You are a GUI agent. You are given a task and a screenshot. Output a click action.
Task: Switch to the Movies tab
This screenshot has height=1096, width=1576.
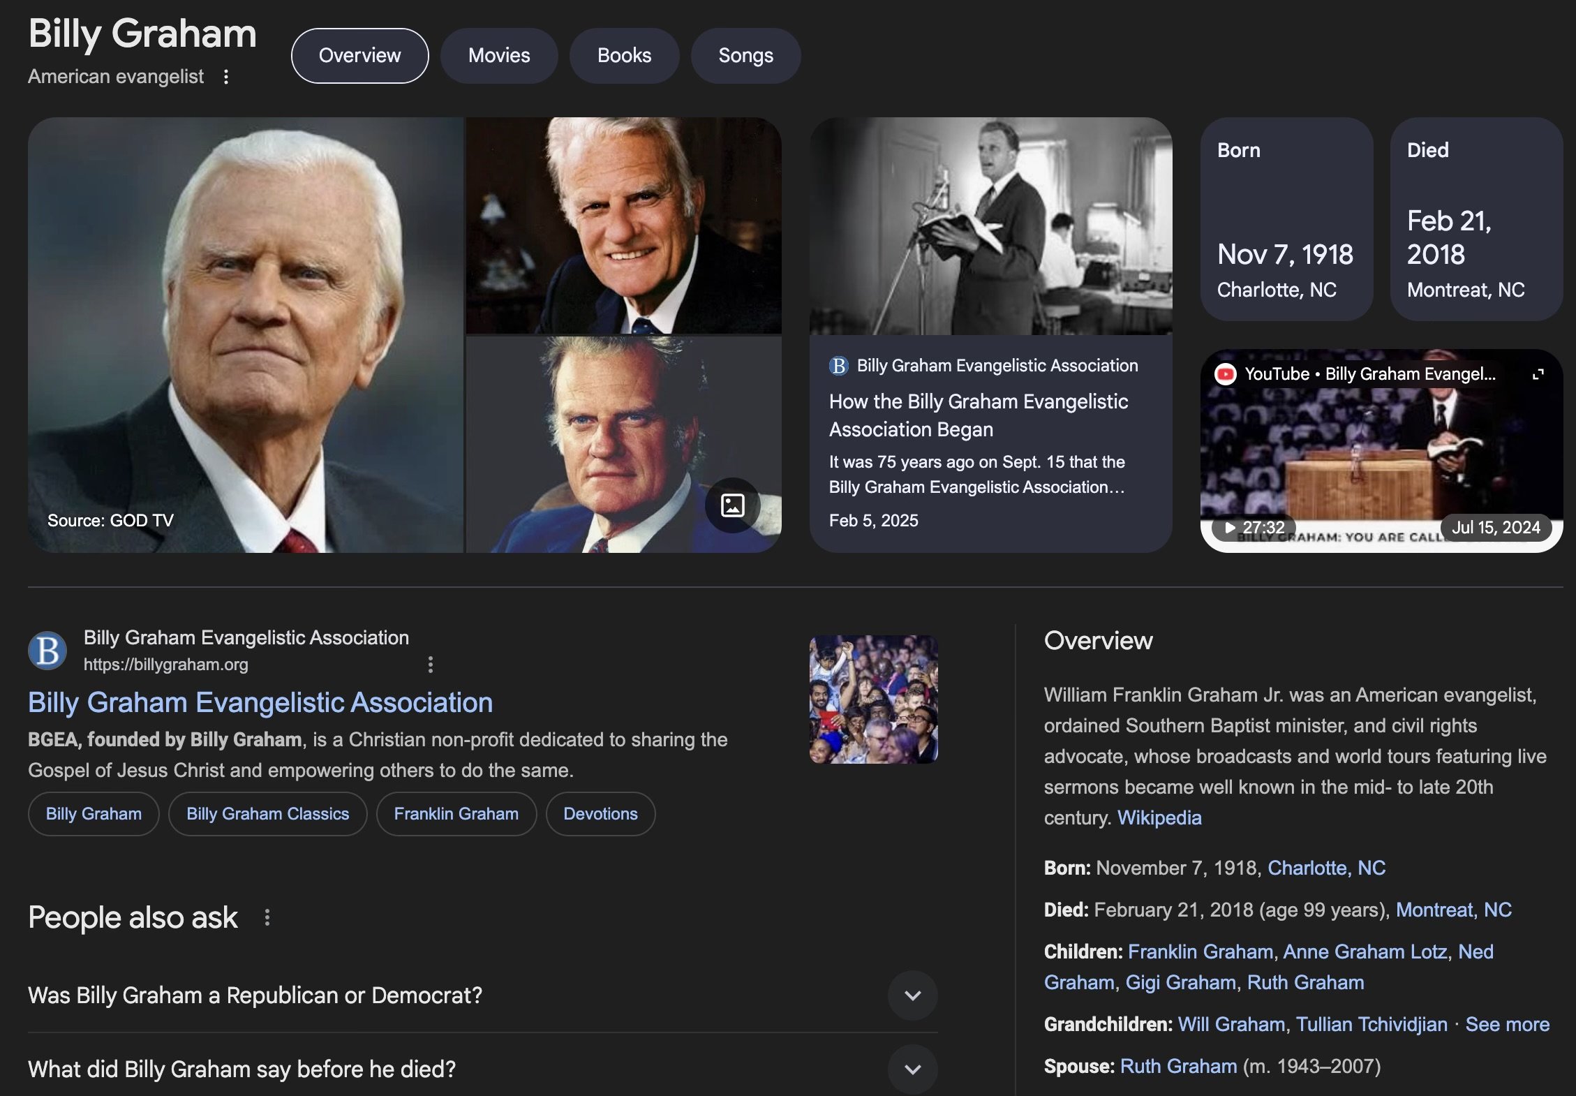pyautogui.click(x=499, y=56)
